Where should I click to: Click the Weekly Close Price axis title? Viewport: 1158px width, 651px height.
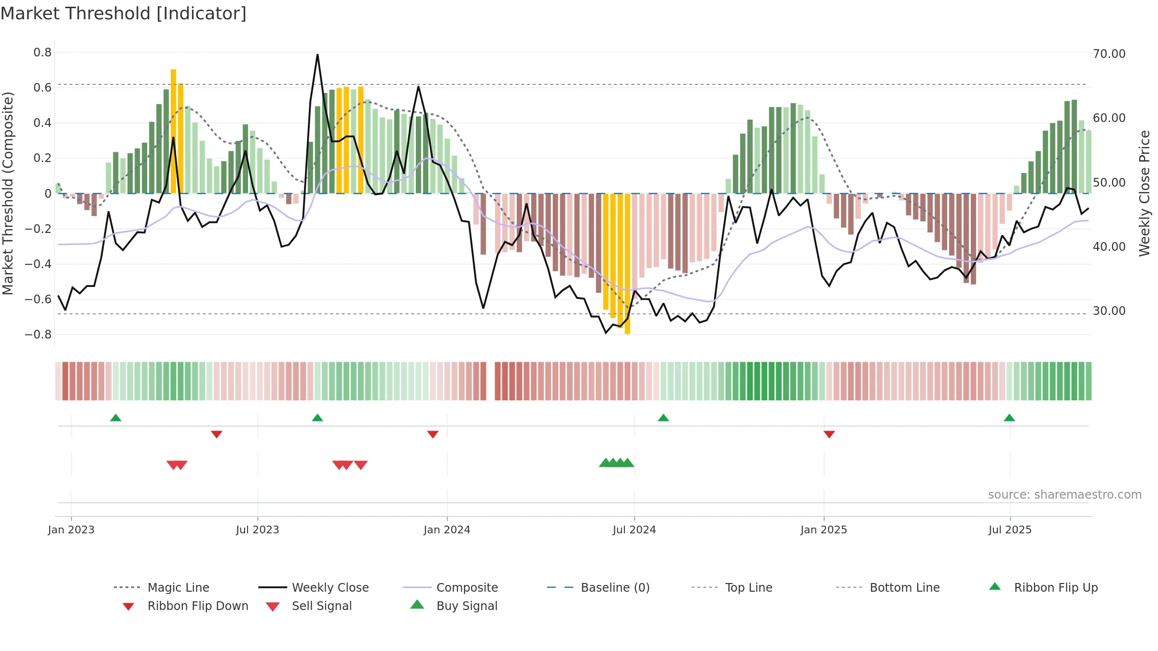click(x=1144, y=193)
